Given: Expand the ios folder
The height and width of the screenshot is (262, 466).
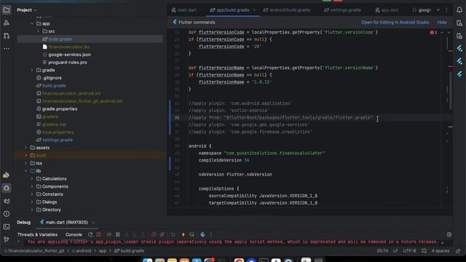Looking at the screenshot, I should (x=26, y=163).
